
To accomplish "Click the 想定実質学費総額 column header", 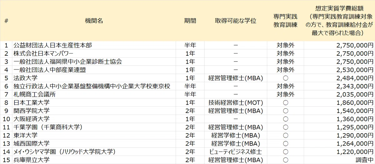I will (339, 21).
